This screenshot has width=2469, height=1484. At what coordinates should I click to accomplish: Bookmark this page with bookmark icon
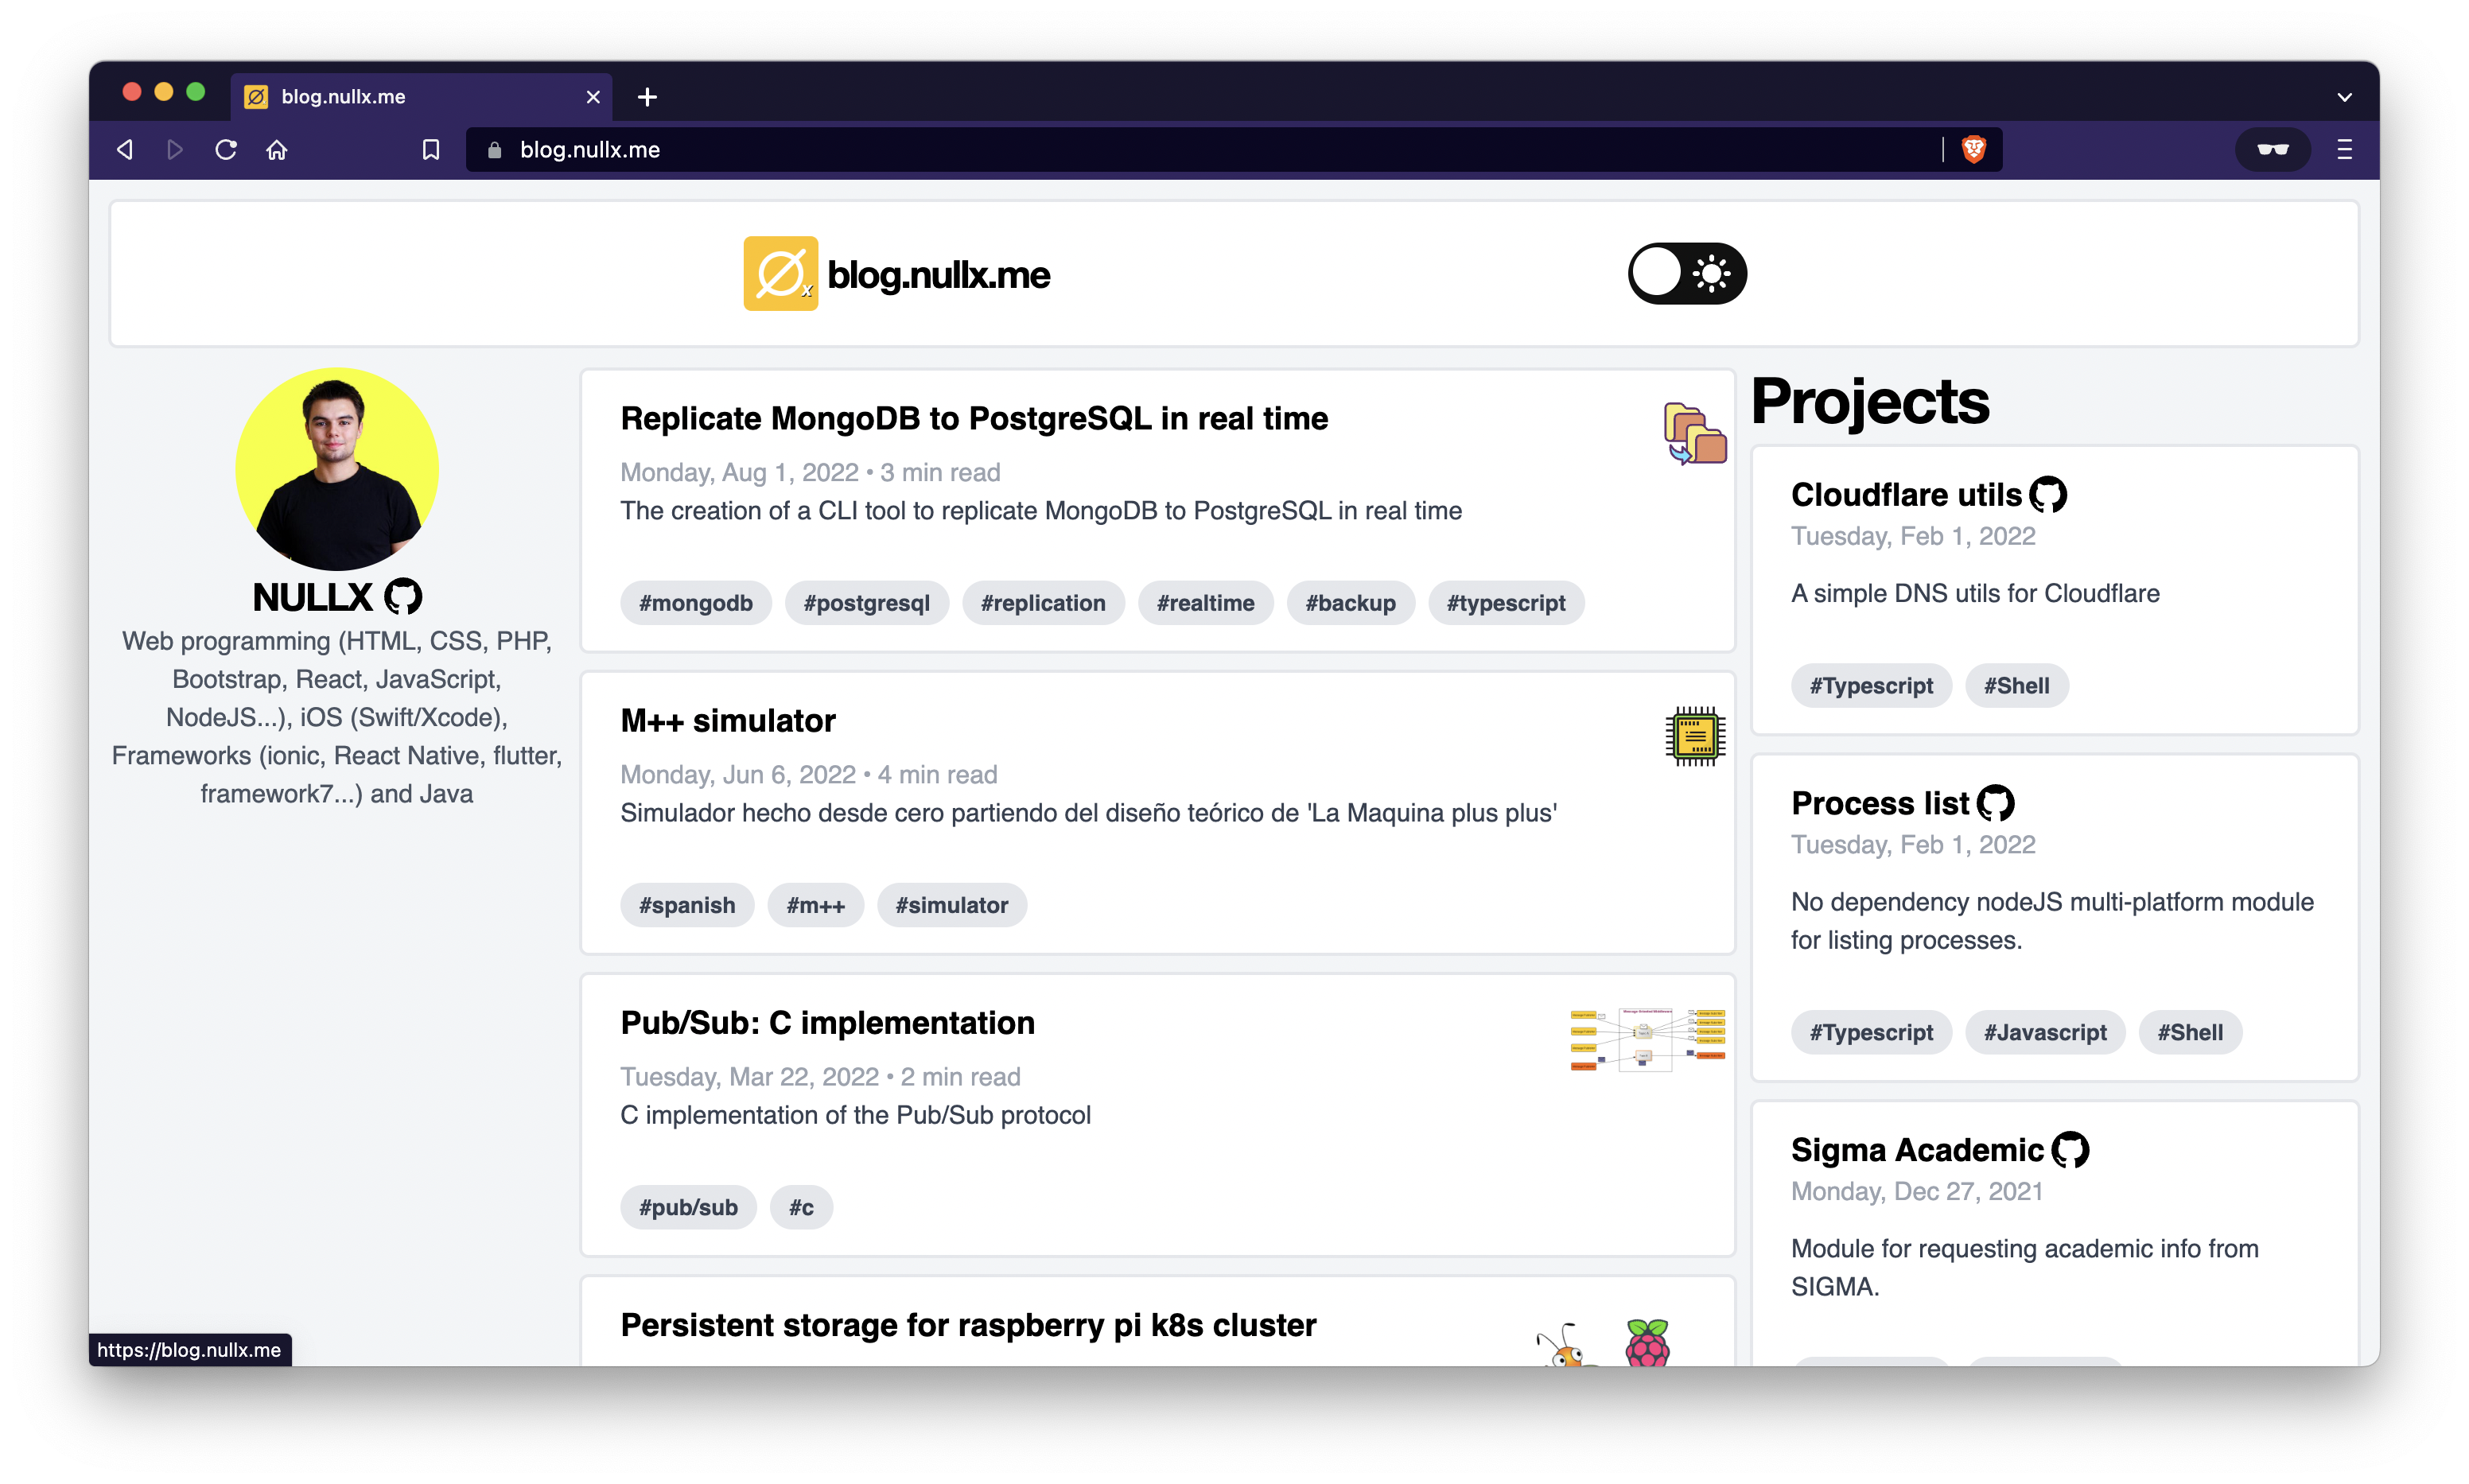click(431, 149)
